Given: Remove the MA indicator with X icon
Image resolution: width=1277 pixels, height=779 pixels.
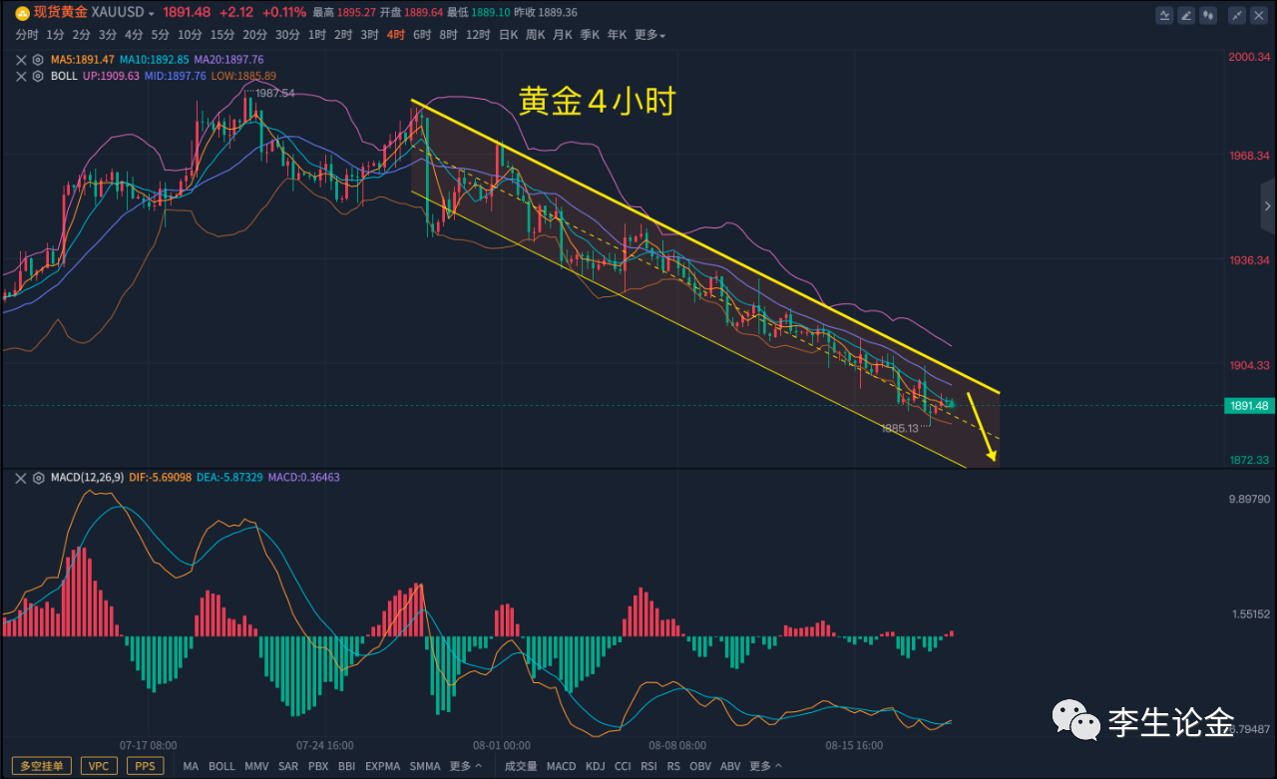Looking at the screenshot, I should [22, 60].
